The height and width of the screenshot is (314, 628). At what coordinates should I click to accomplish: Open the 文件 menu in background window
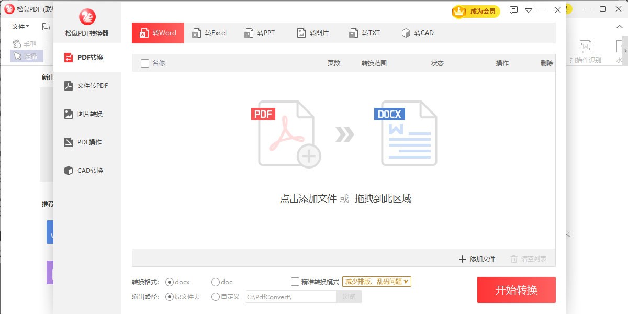coord(20,27)
